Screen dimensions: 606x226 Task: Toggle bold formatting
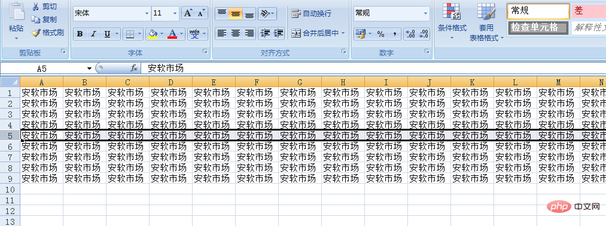pyautogui.click(x=80, y=34)
